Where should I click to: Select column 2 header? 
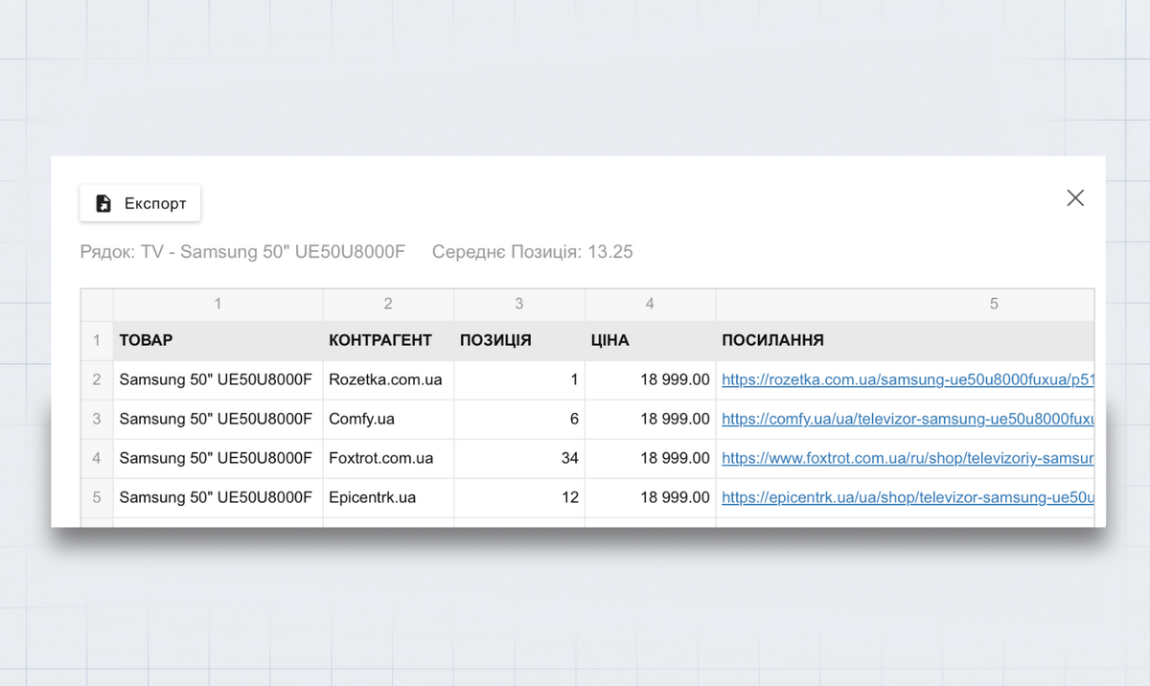[388, 304]
